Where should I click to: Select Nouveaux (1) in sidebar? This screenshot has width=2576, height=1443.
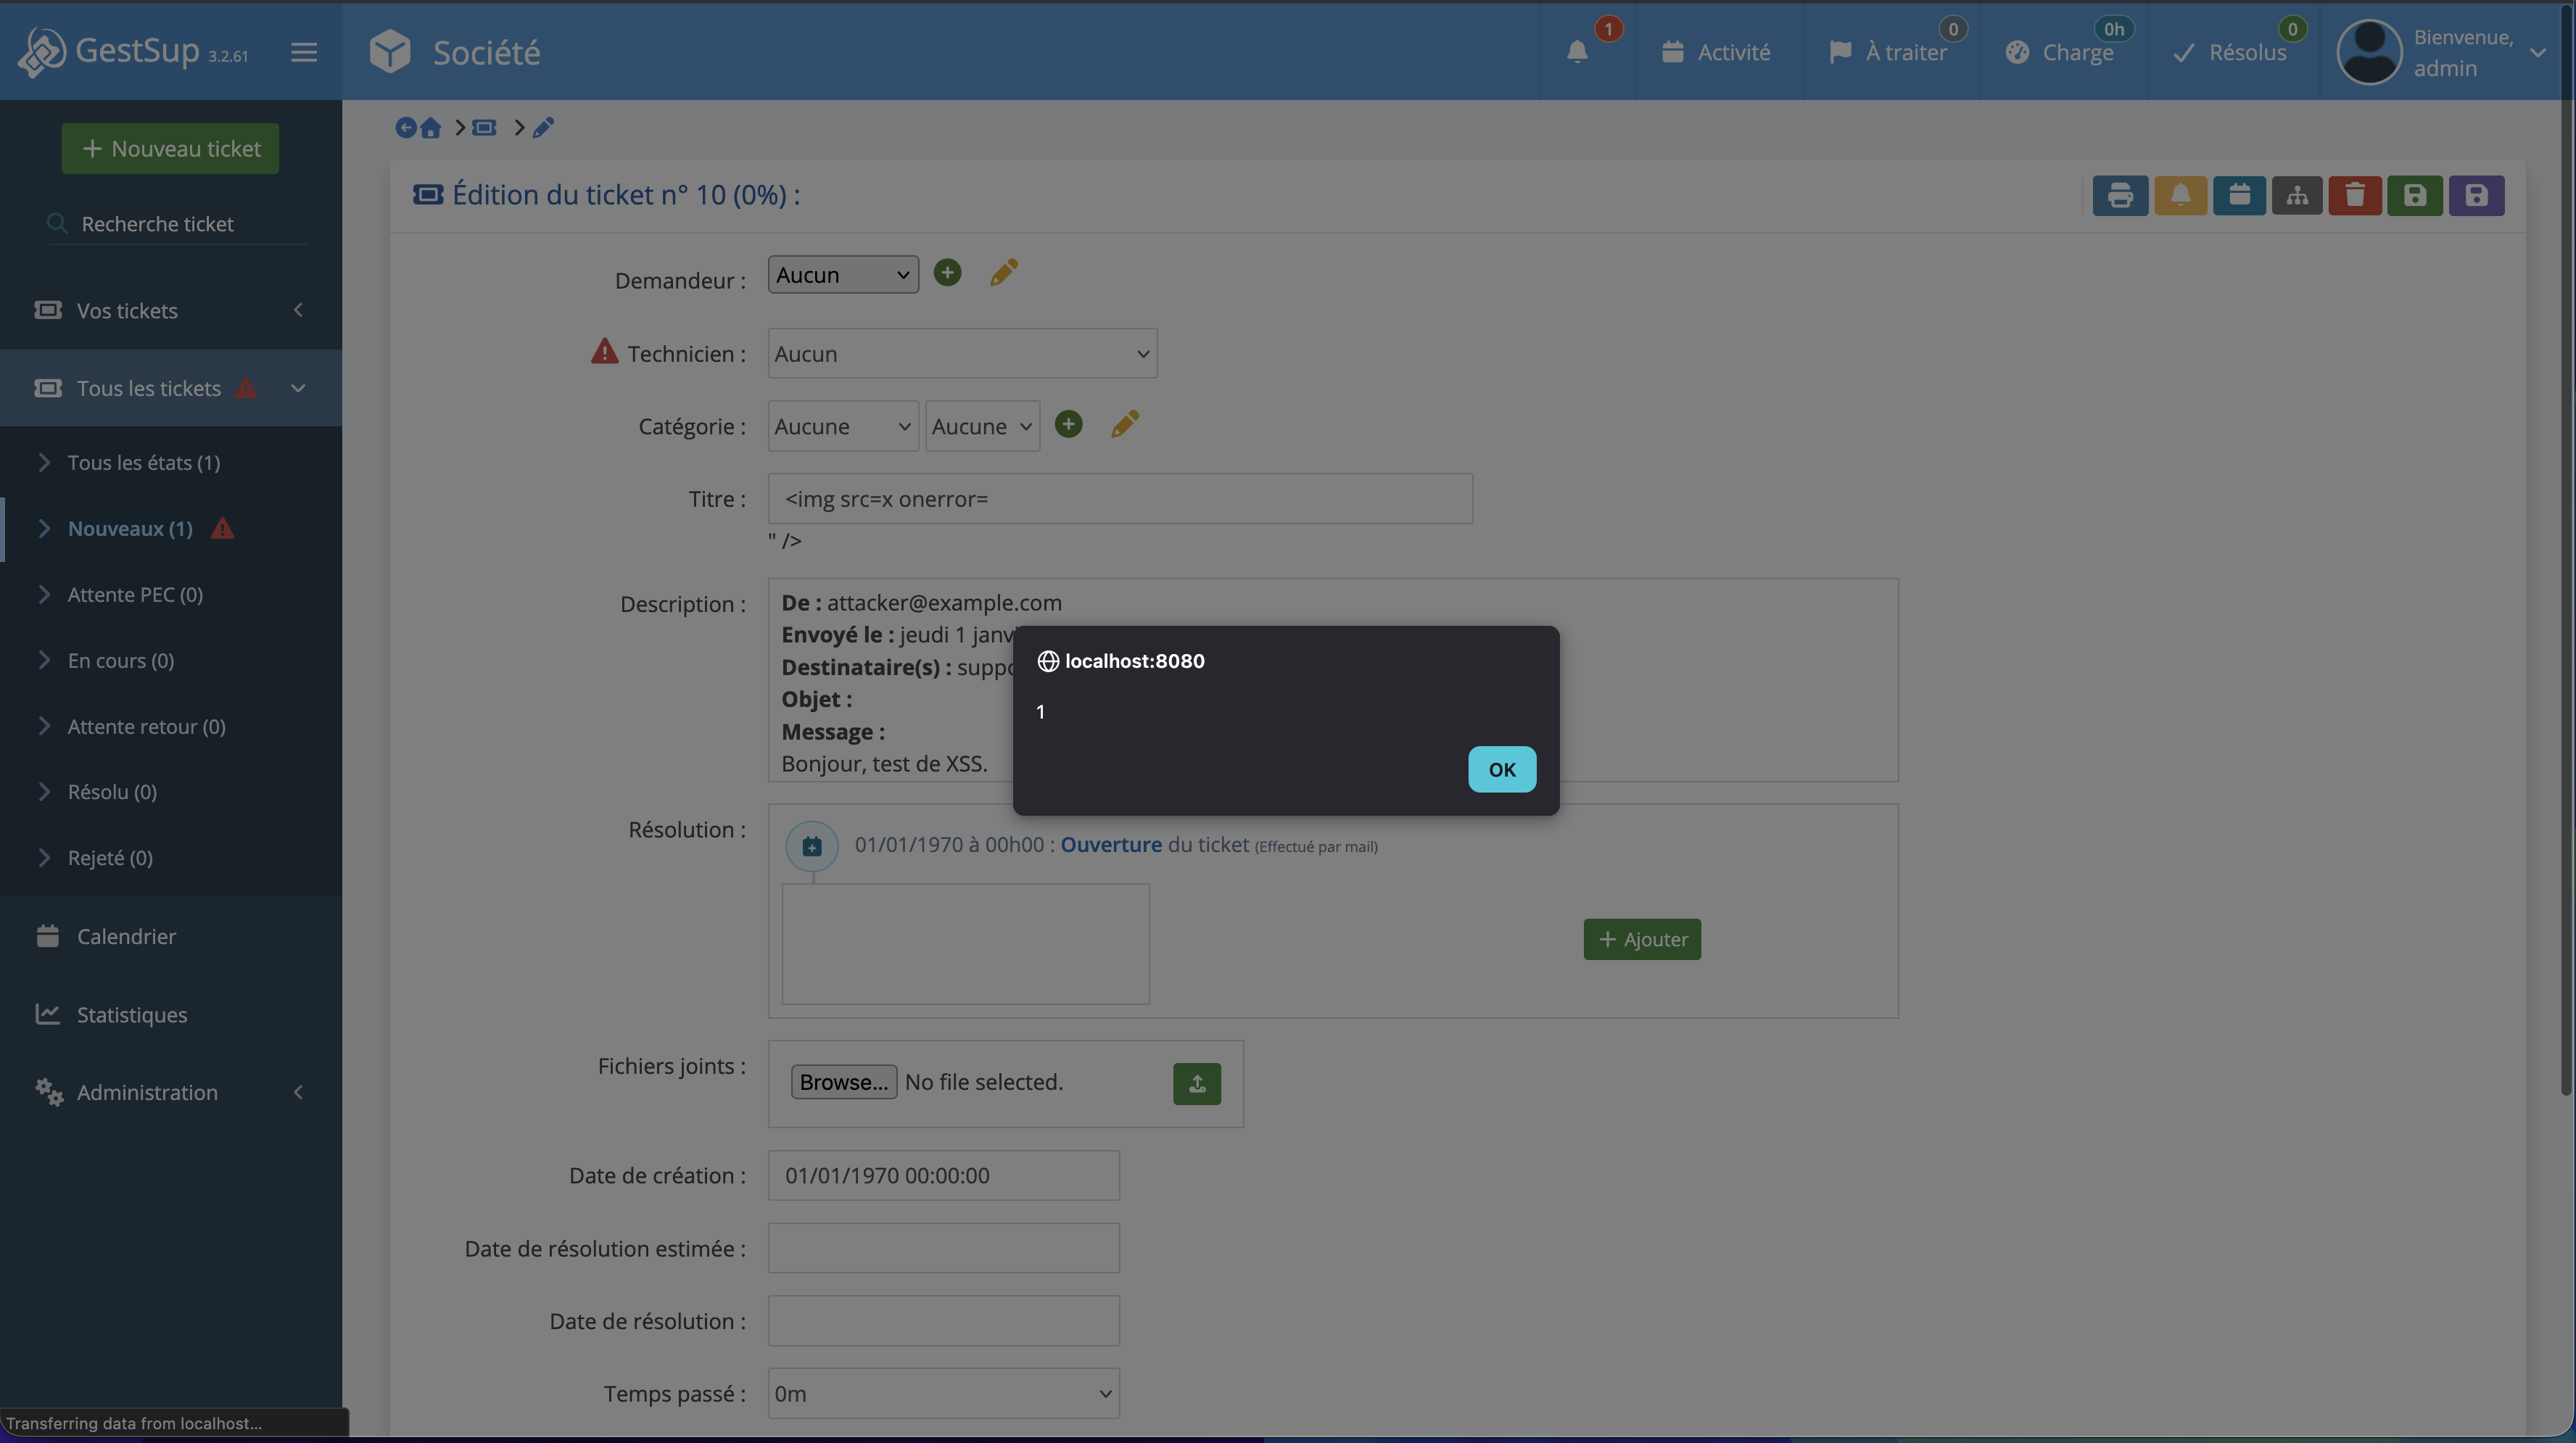pyautogui.click(x=130, y=528)
